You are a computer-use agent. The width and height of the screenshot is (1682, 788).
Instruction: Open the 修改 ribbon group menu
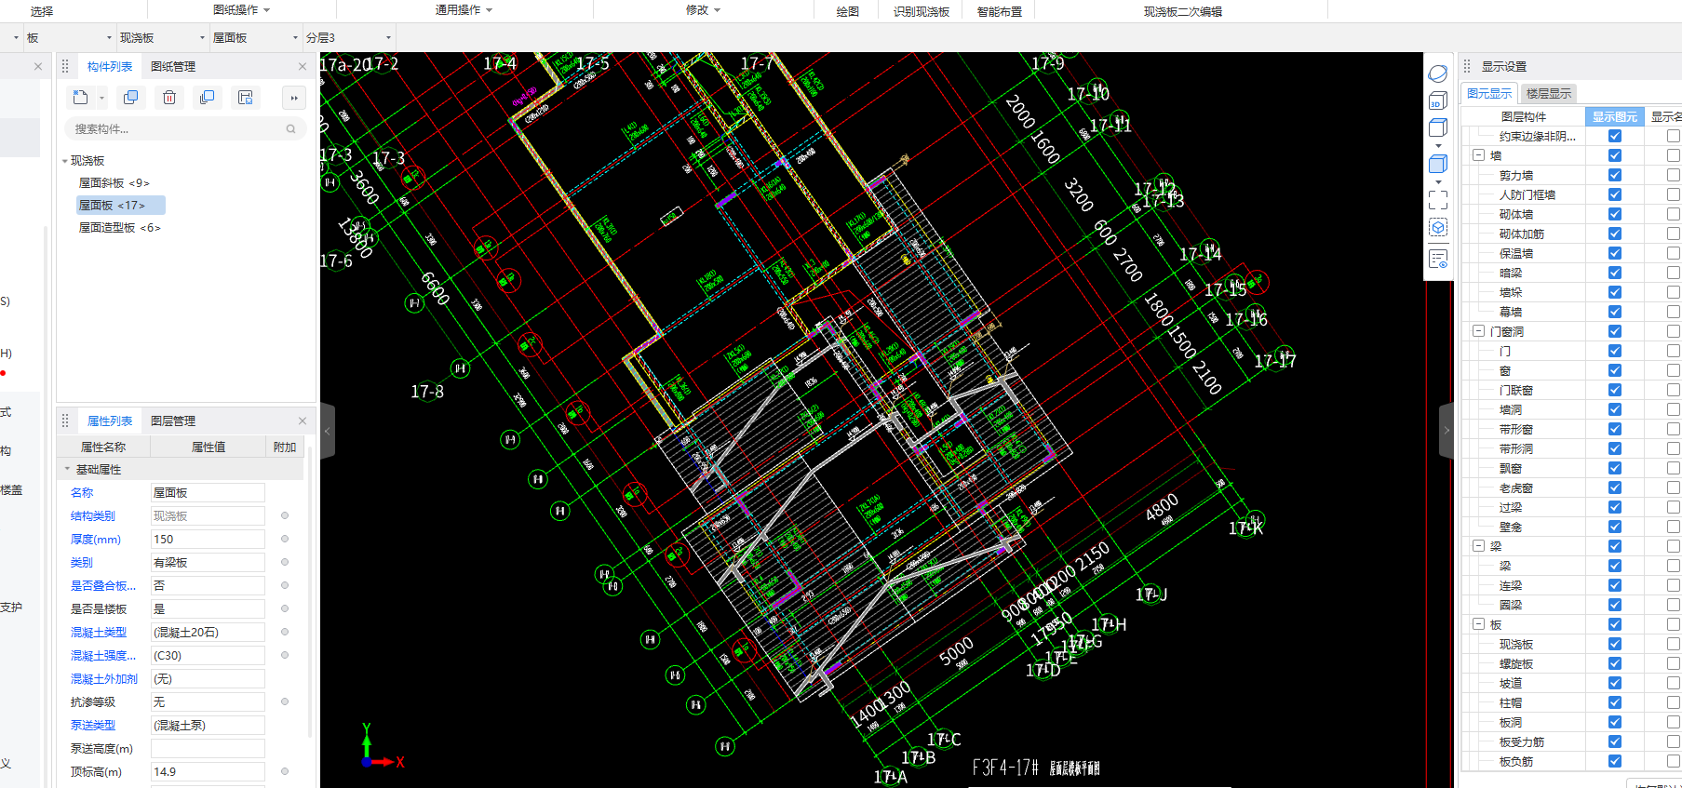pos(703,10)
